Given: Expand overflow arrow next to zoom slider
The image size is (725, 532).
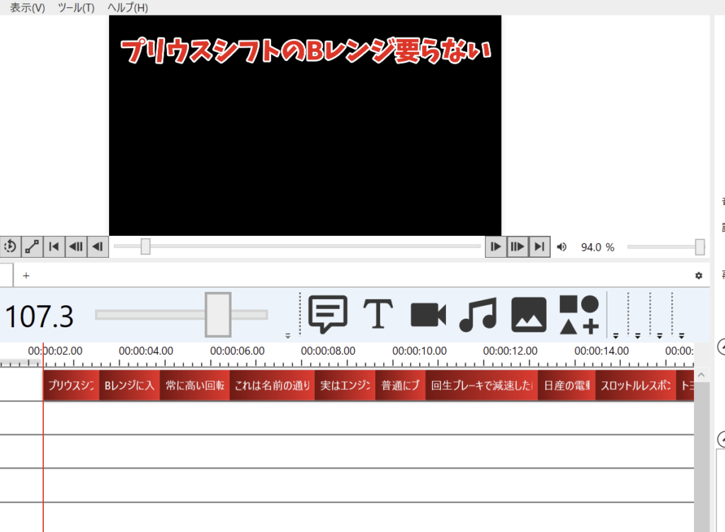Looking at the screenshot, I should (x=288, y=335).
